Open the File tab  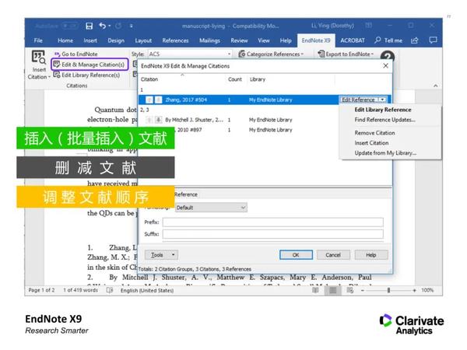pos(38,40)
